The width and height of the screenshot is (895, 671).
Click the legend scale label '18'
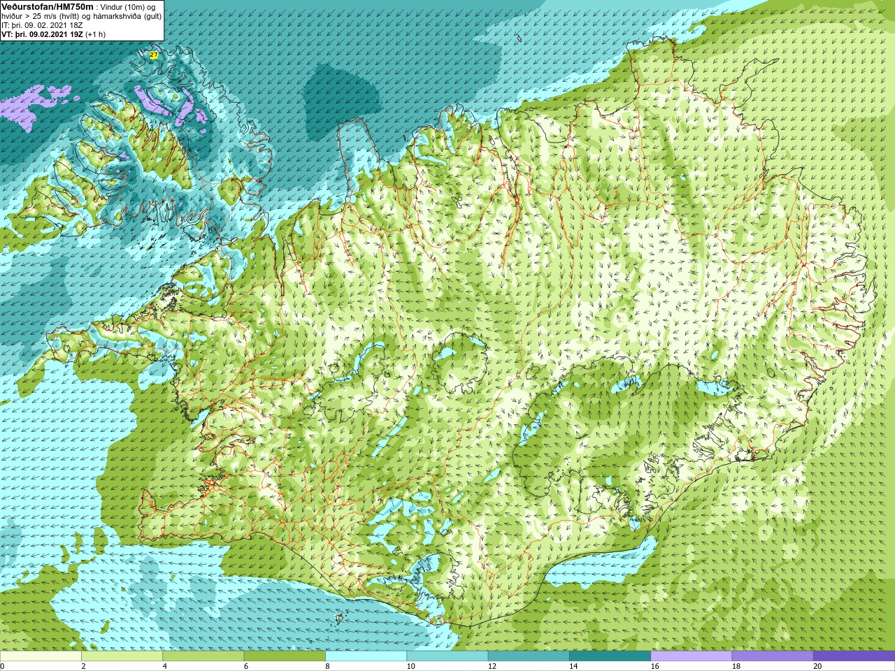736,666
